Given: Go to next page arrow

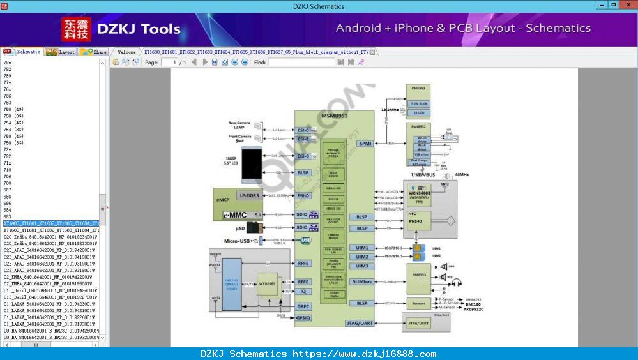Looking at the screenshot, I should [204, 63].
